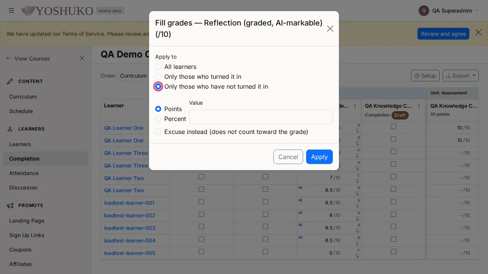Open Coupons in the sidebar
Image resolution: width=488 pixels, height=274 pixels.
[x=20, y=250]
